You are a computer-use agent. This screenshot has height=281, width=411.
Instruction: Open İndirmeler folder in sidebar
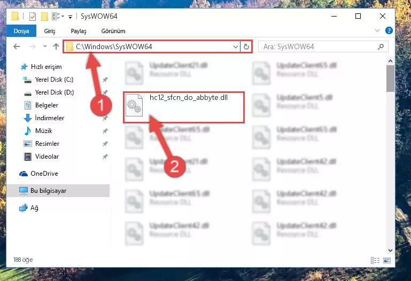50,118
